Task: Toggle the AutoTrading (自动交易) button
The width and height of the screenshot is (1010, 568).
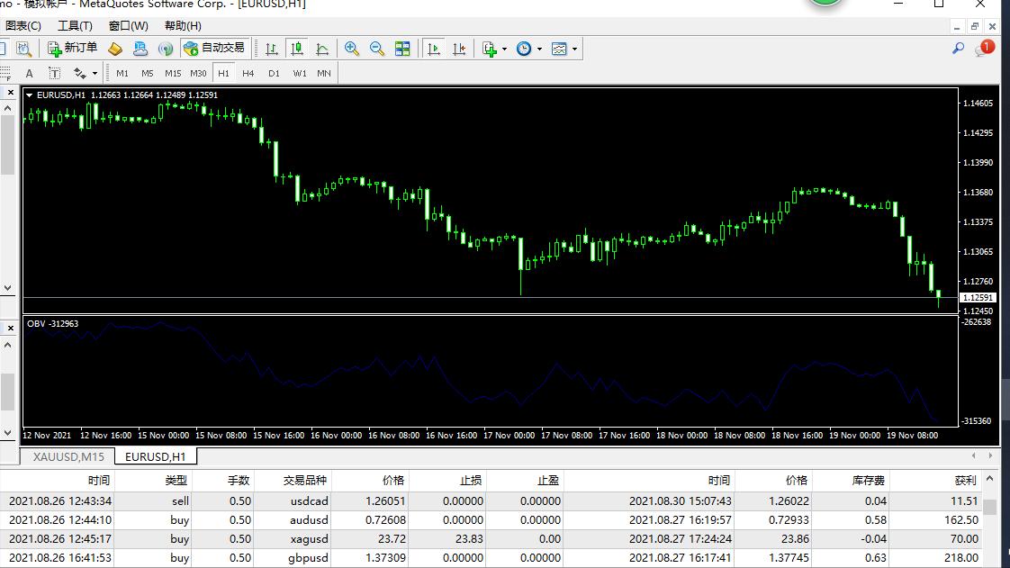Action: pos(213,49)
